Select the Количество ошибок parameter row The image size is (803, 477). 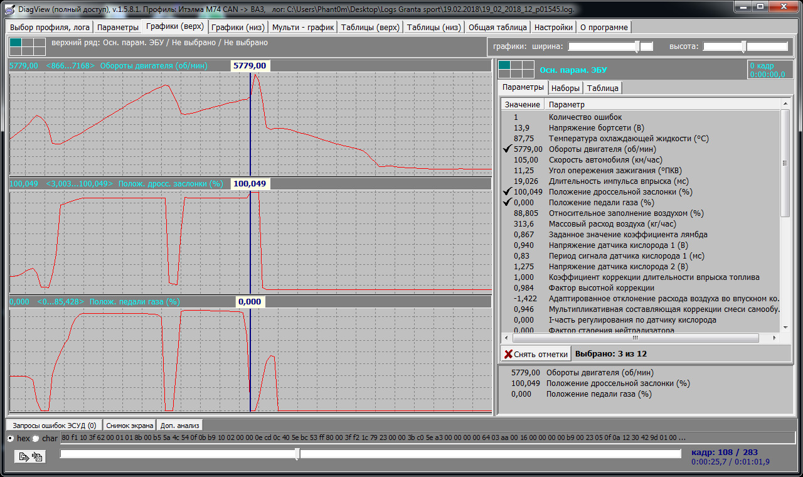[641, 117]
